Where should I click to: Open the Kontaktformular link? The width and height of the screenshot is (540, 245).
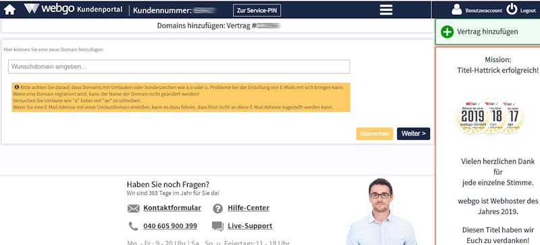(172, 208)
